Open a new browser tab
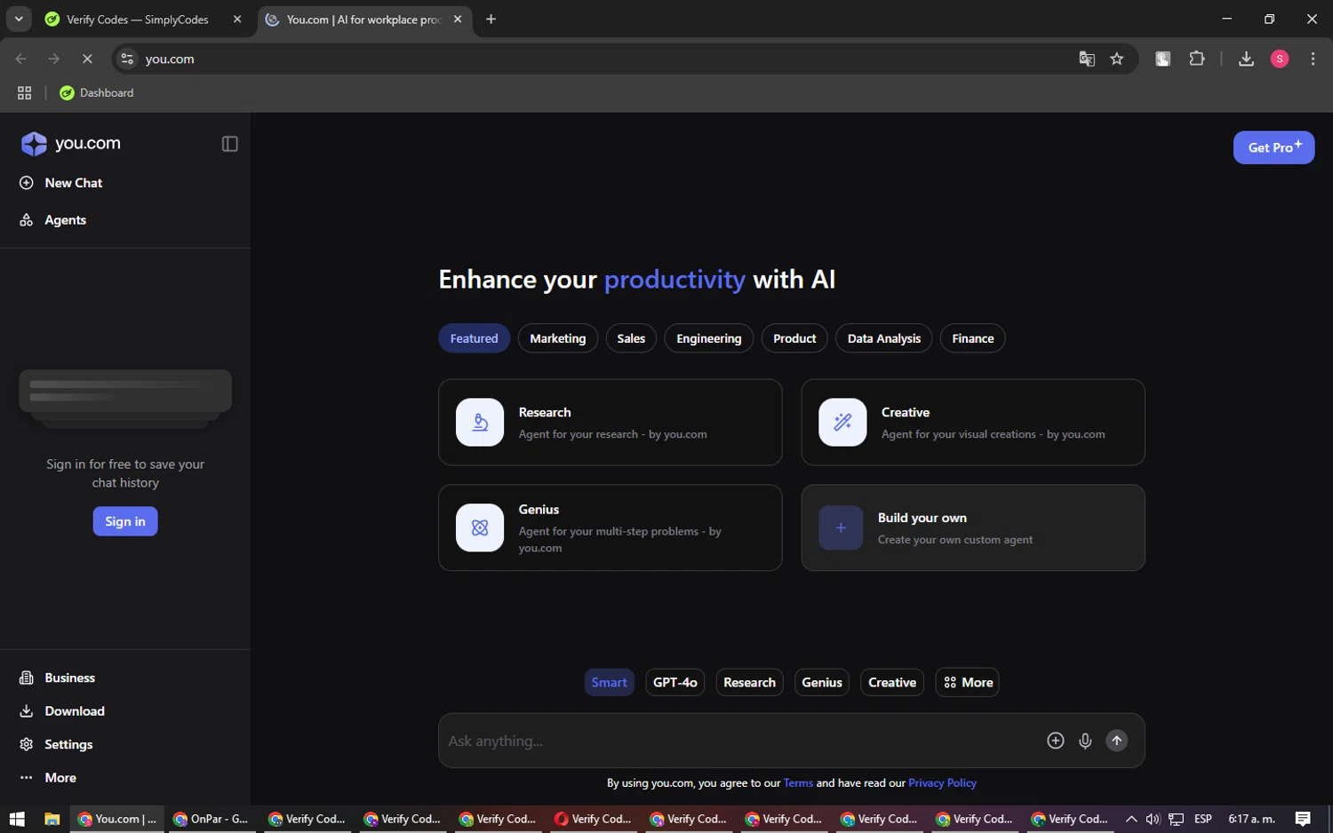This screenshot has width=1333, height=833. tap(491, 20)
